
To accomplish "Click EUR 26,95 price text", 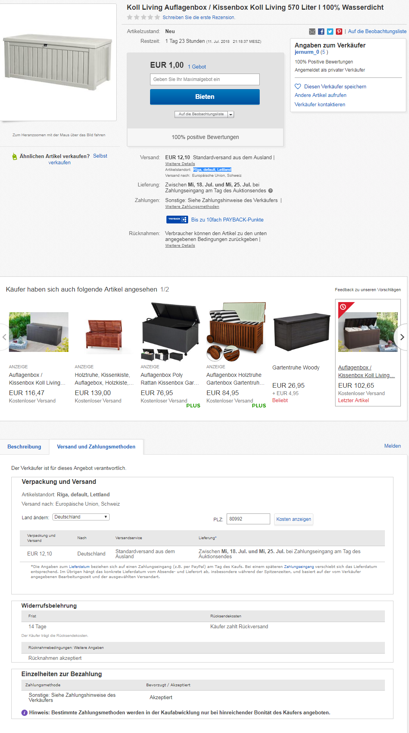I will coord(288,385).
